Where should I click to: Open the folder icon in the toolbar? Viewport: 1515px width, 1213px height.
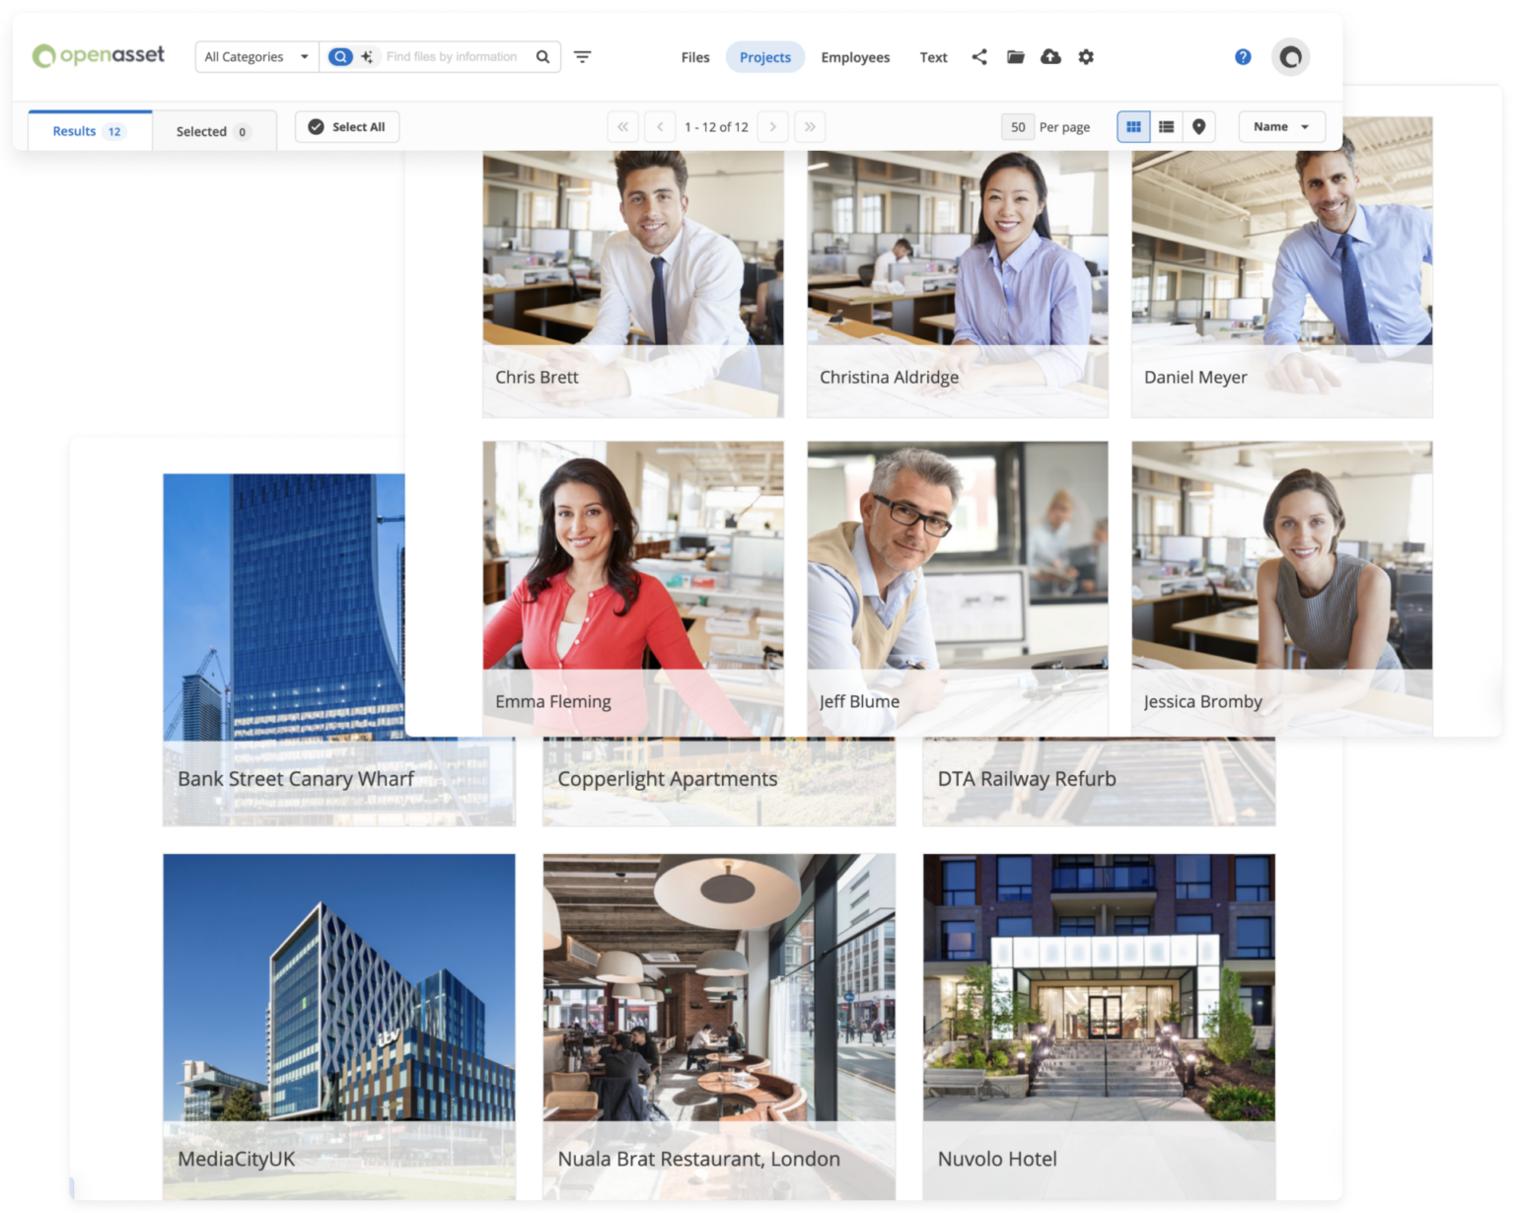[1015, 57]
